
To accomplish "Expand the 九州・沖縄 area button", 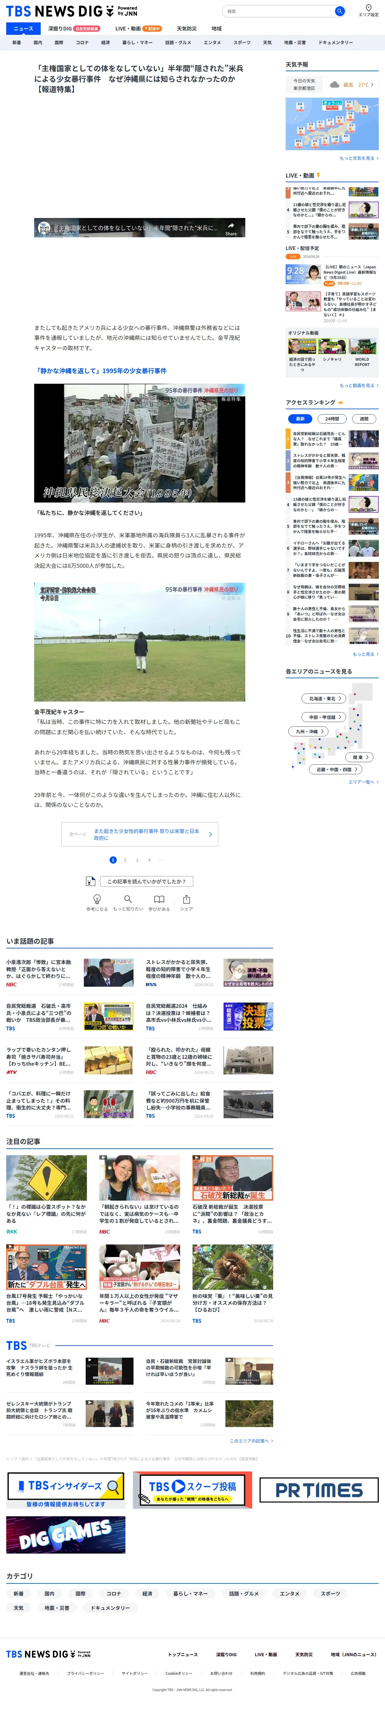I will tap(309, 731).
